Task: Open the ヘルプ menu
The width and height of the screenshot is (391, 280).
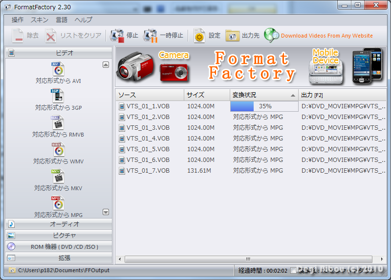Action: click(x=83, y=20)
